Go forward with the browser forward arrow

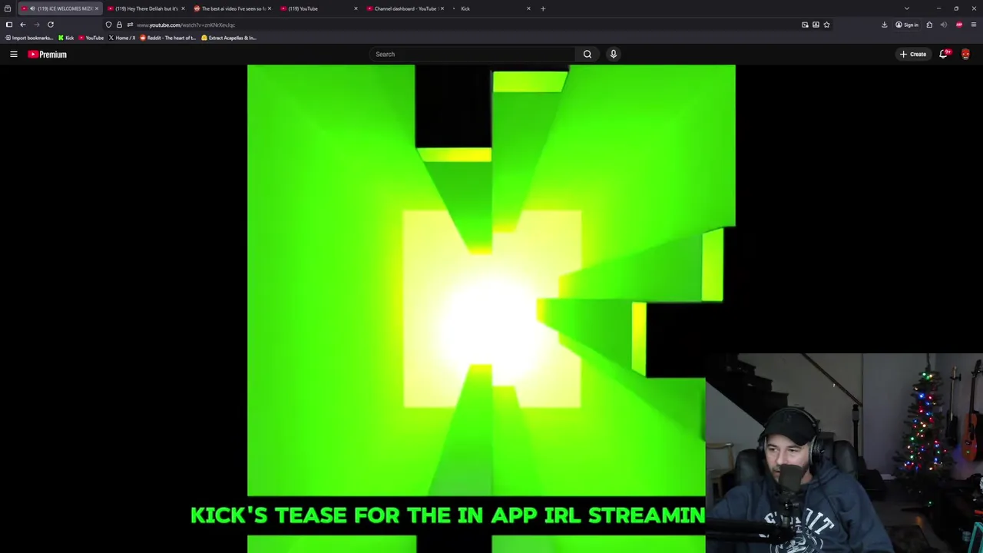pyautogui.click(x=36, y=25)
